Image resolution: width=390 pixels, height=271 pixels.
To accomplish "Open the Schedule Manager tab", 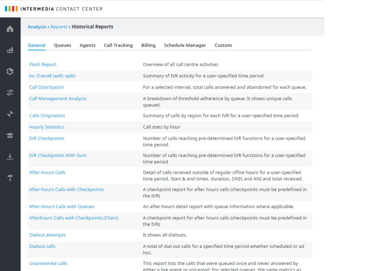I will [x=185, y=45].
